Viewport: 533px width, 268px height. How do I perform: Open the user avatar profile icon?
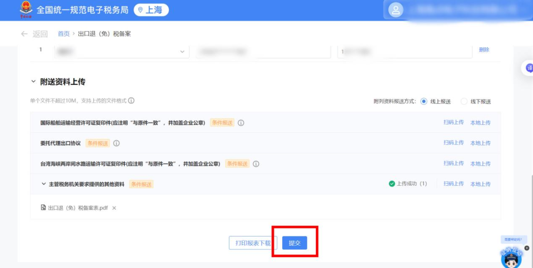(396, 10)
